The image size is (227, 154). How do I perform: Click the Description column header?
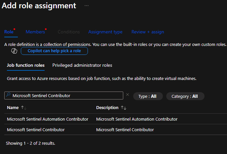107,108
